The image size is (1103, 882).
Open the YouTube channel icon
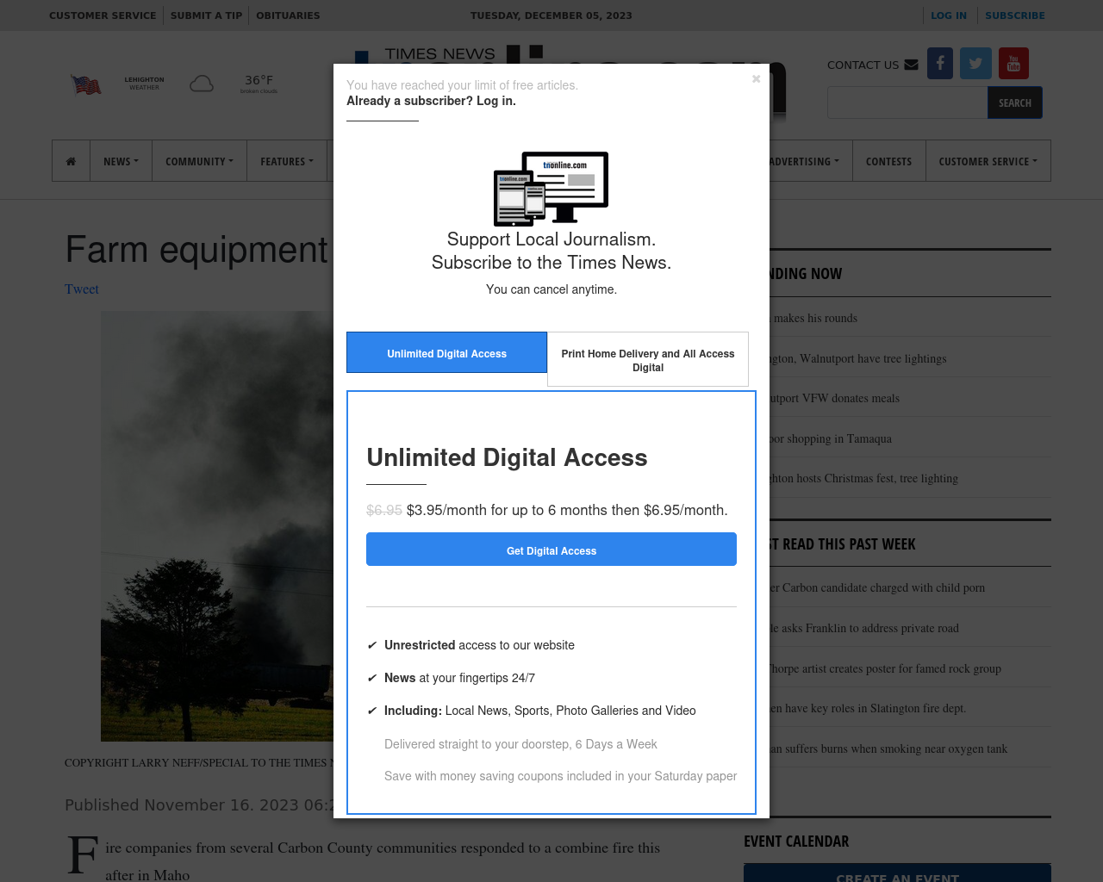1013,63
